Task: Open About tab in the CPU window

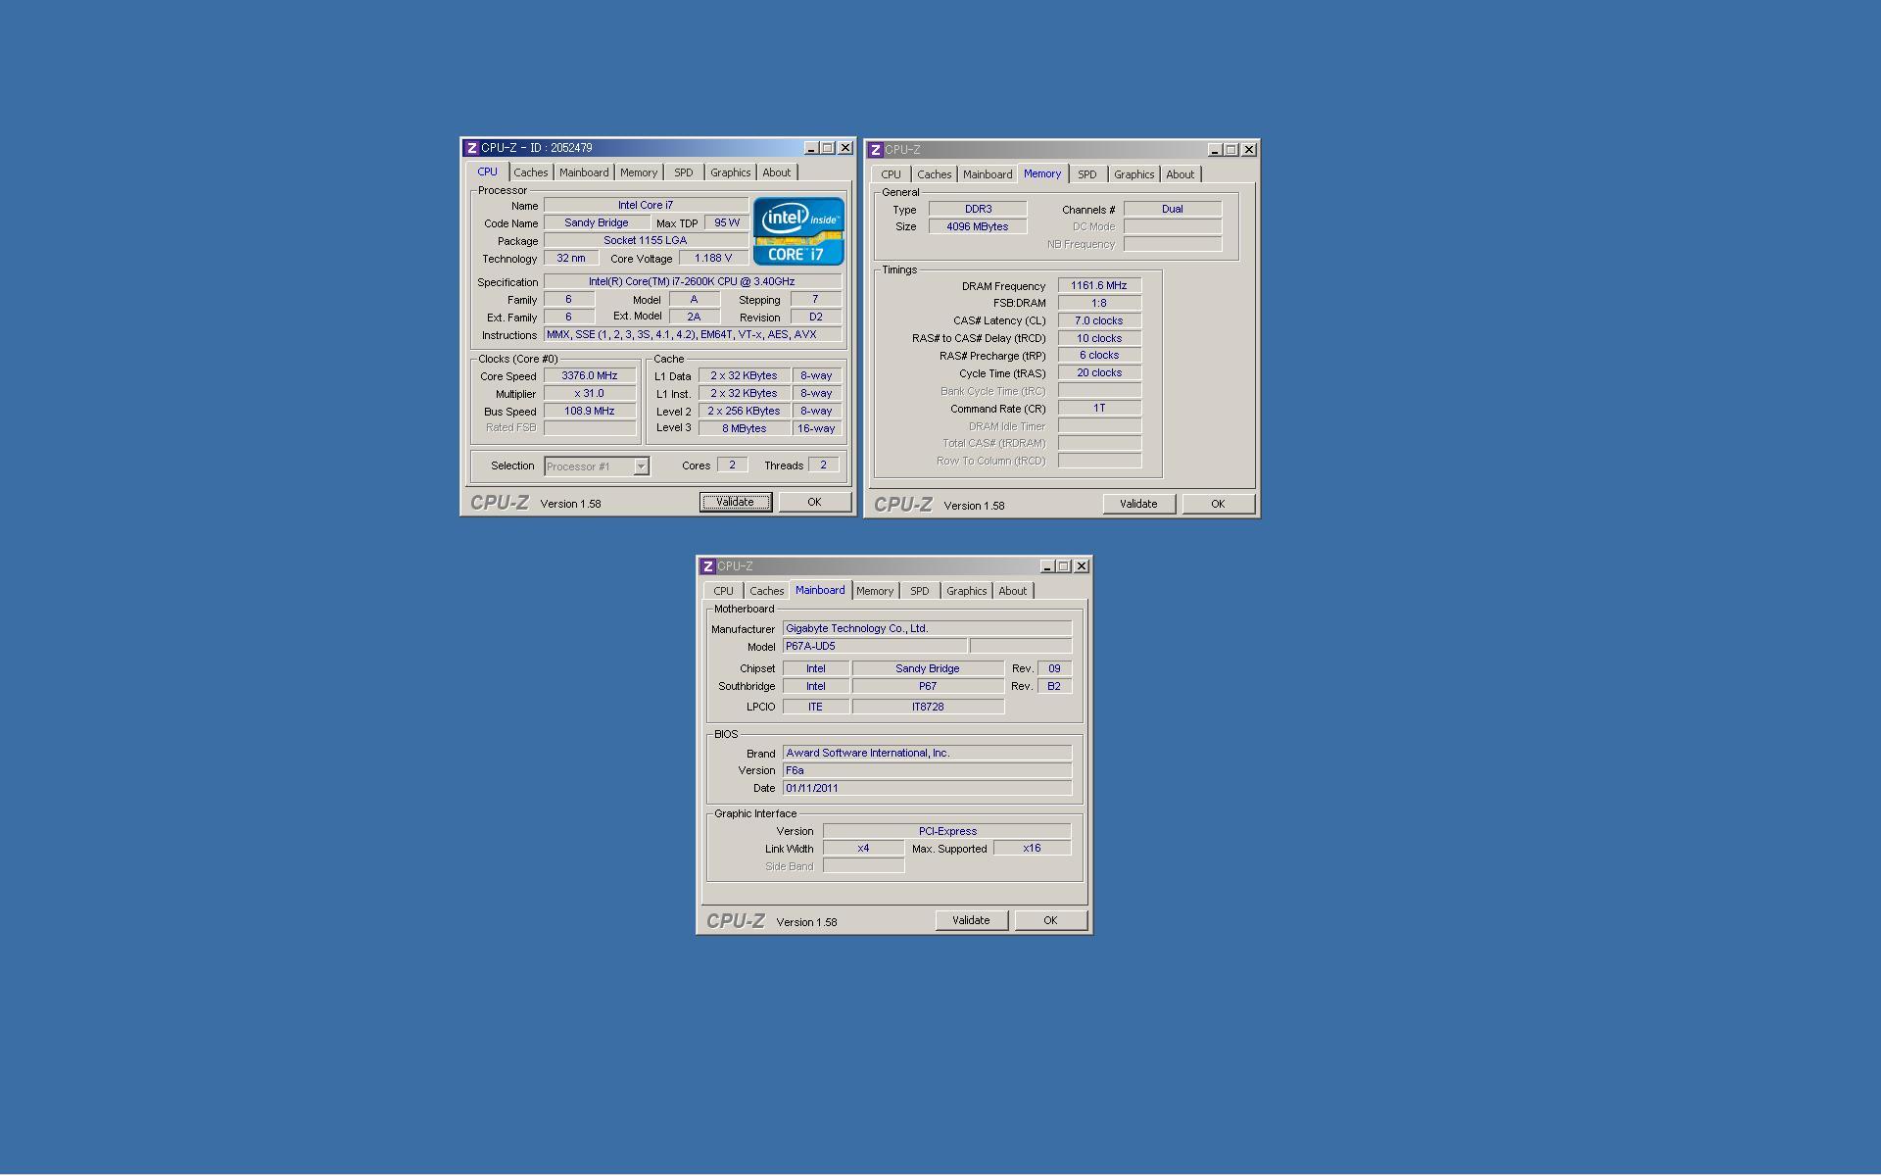Action: tap(777, 172)
